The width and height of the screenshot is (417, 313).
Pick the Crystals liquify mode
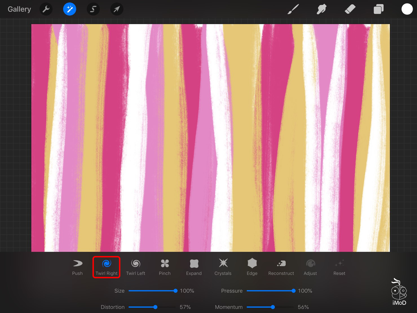223,267
